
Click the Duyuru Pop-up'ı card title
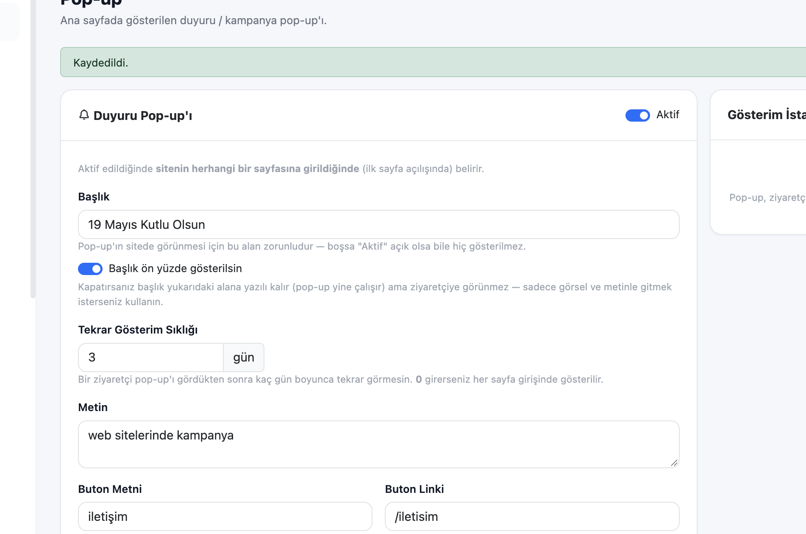click(x=143, y=116)
